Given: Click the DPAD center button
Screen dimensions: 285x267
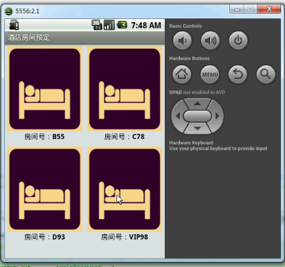Looking at the screenshot, I should 197,116.
